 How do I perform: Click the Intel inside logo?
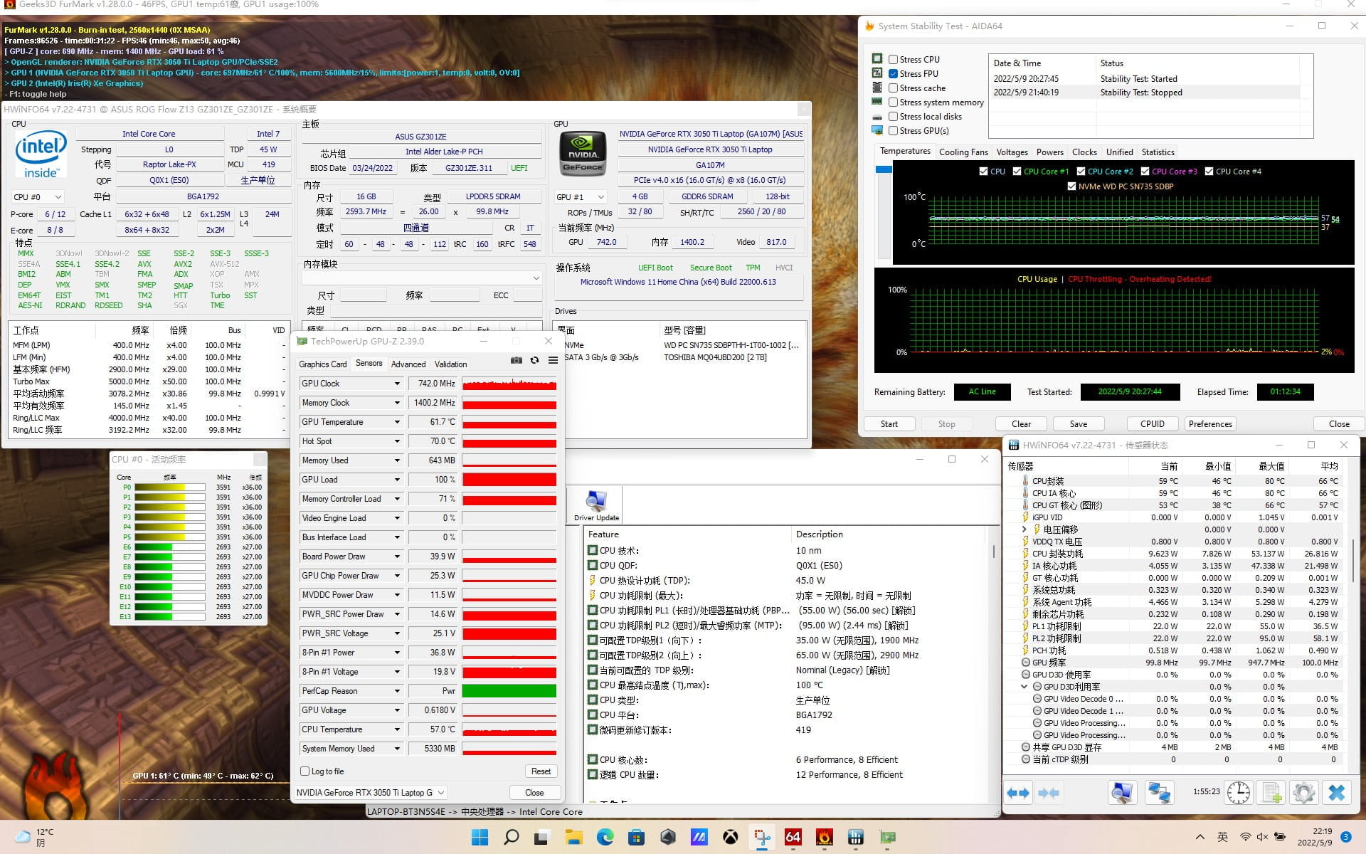click(x=41, y=154)
